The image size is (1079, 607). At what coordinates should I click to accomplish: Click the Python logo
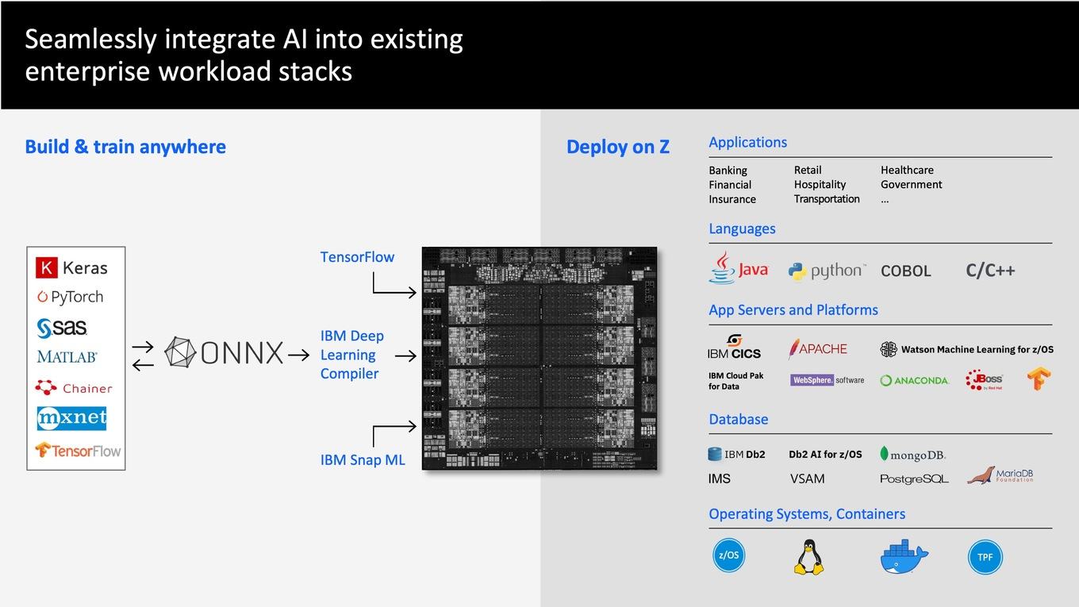(827, 271)
